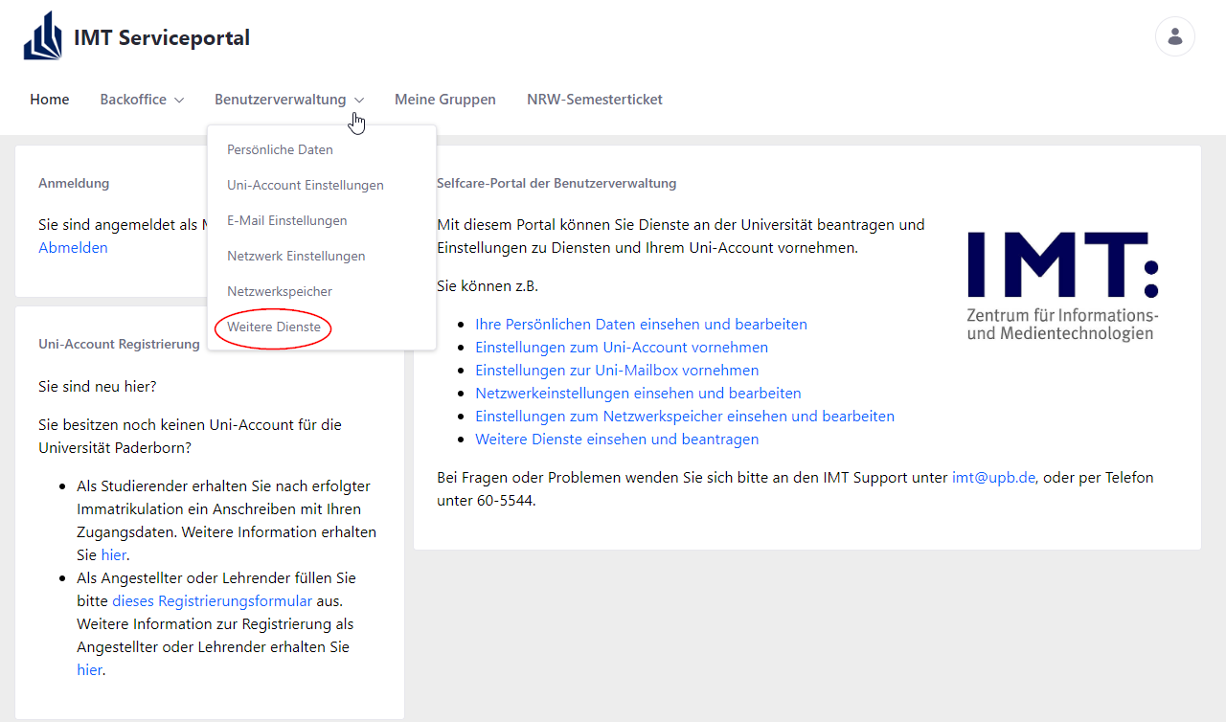Click the text 'Sie sind neu hier?'
The width and height of the screenshot is (1226, 722).
click(97, 387)
